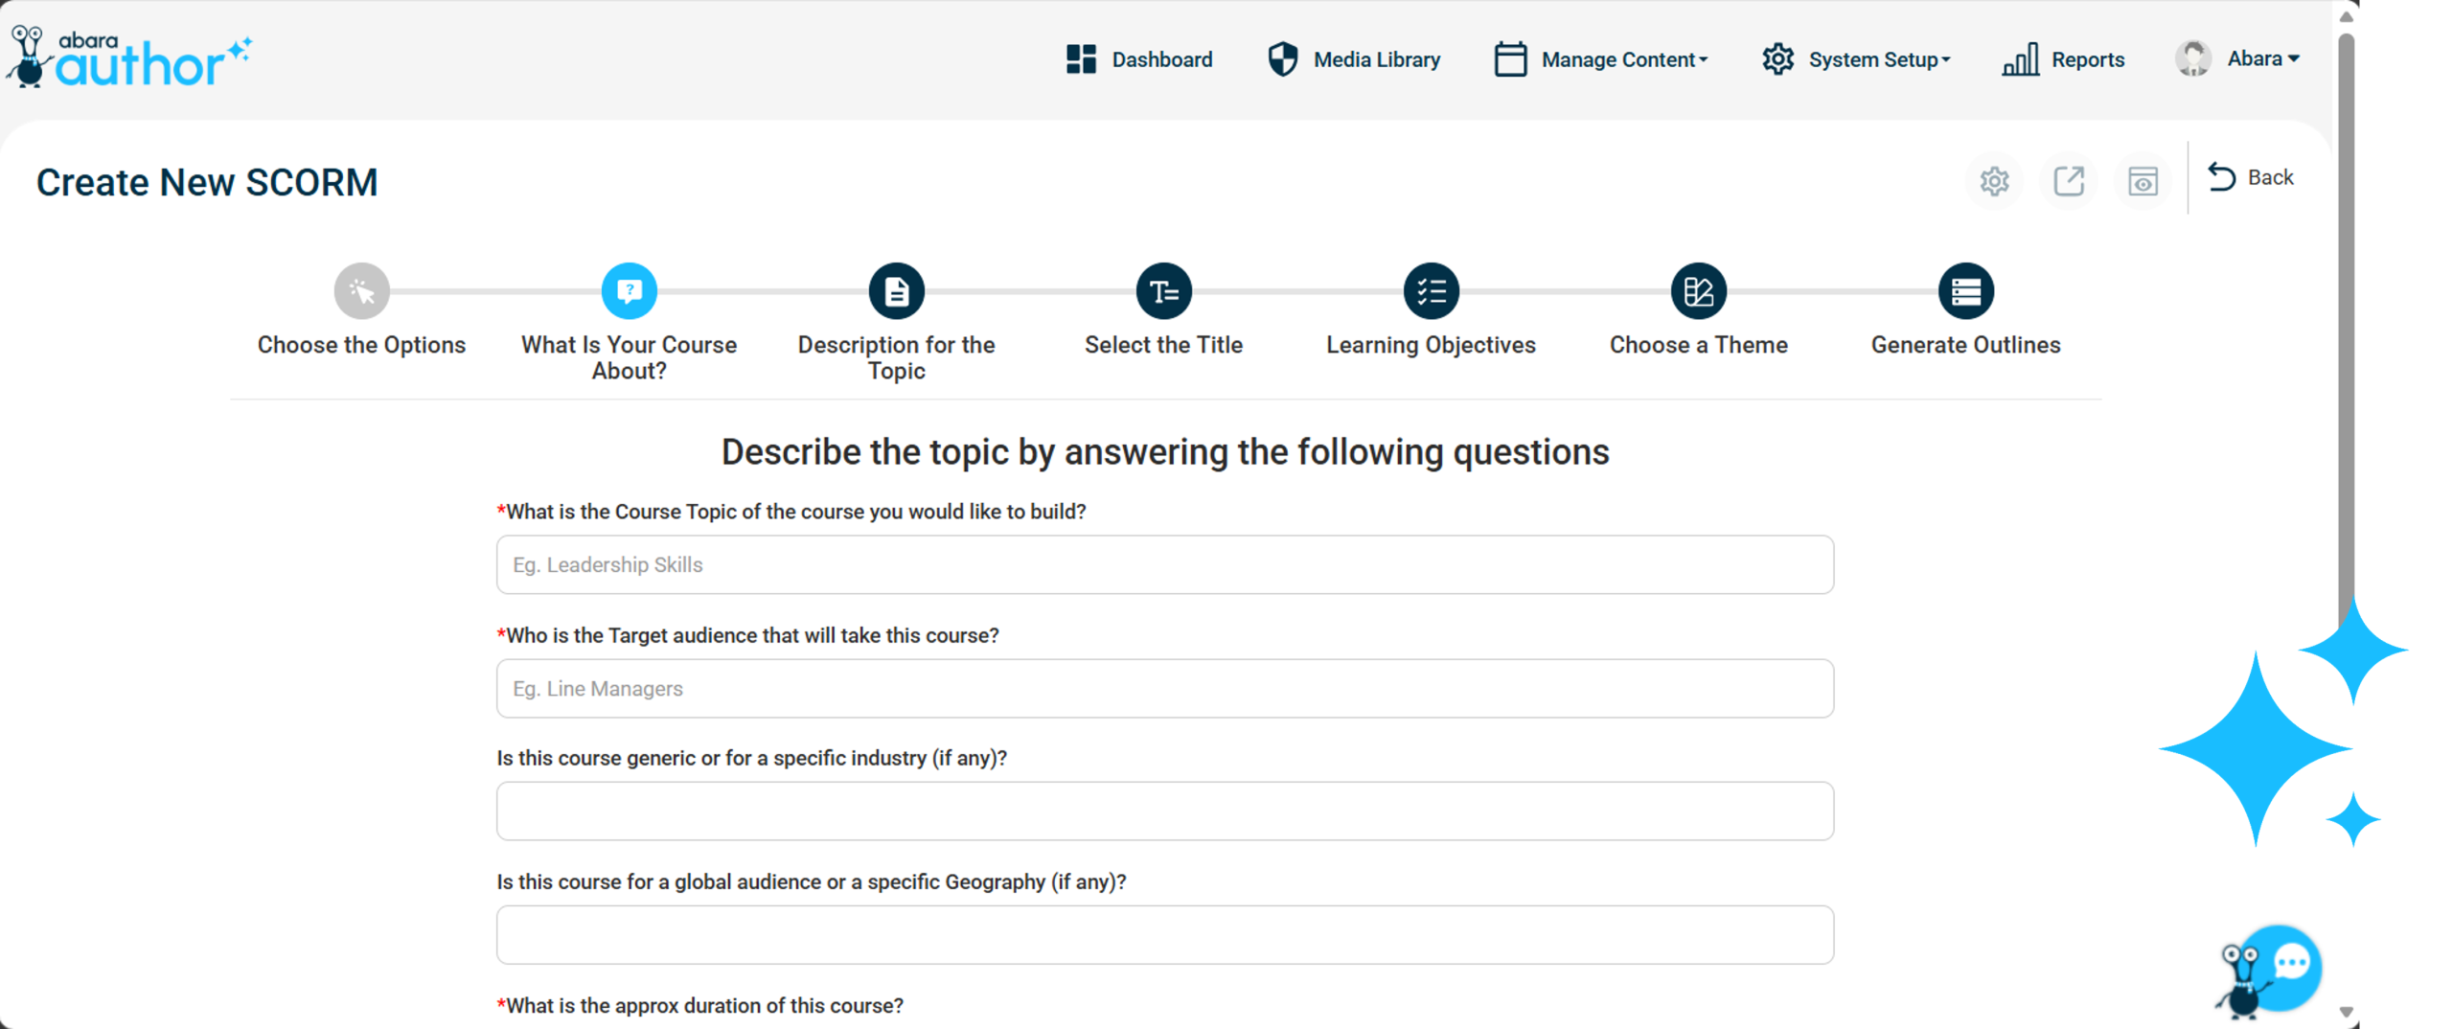Click Generate Outlines step label

(x=1965, y=345)
